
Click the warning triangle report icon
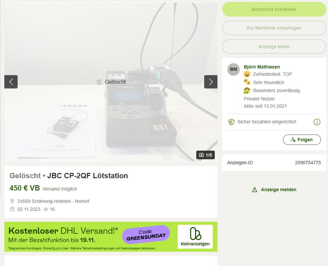[x=255, y=190]
